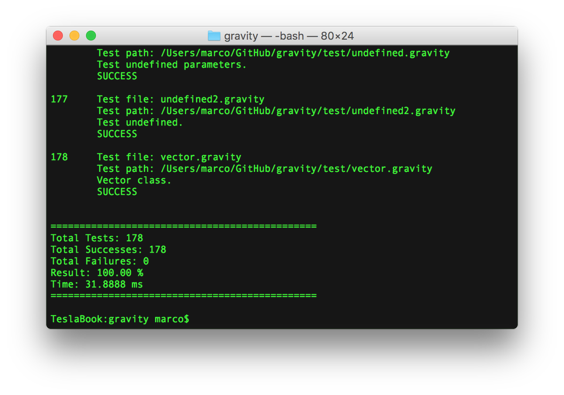
Task: Click the test number 178
Action: pos(59,157)
